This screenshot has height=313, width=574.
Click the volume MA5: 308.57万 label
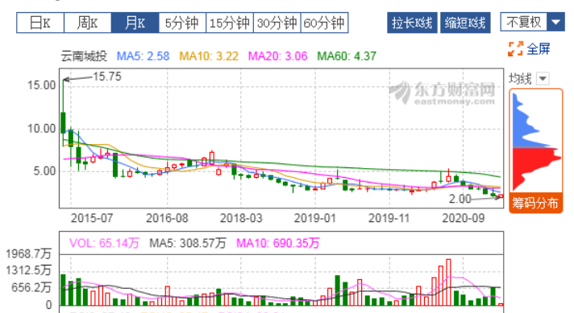pos(187,243)
